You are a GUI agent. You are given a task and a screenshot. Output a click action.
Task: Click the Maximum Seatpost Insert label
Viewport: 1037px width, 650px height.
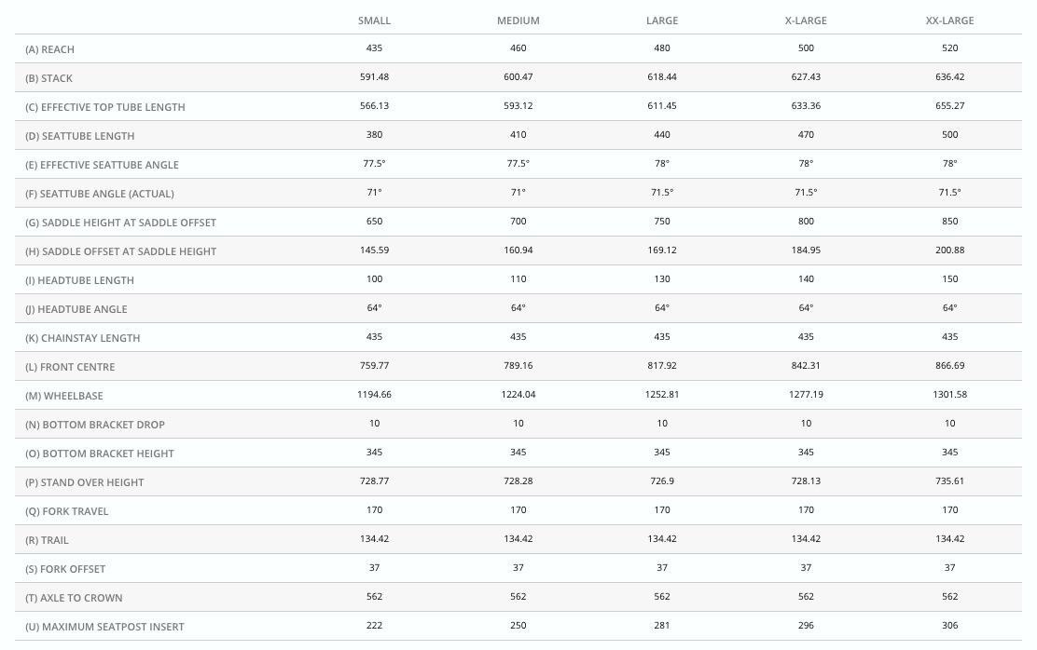[x=104, y=627]
